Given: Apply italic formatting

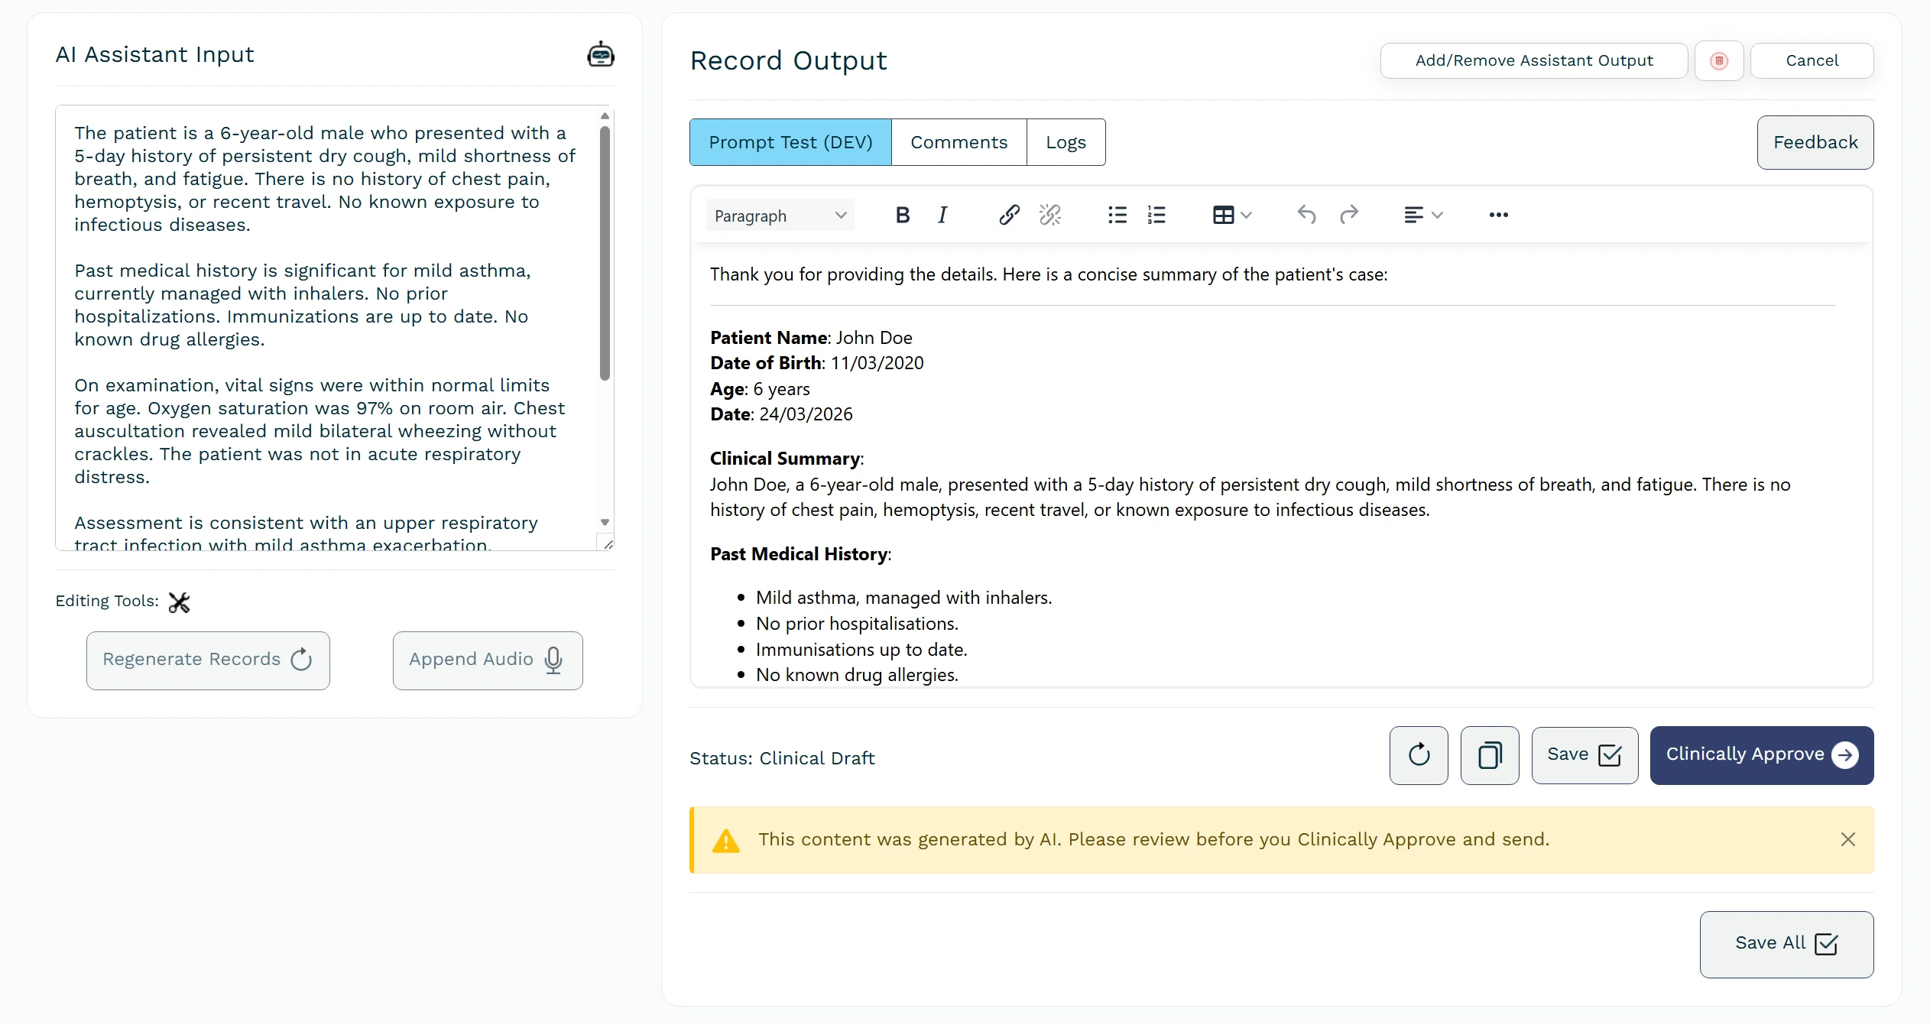Looking at the screenshot, I should (942, 216).
